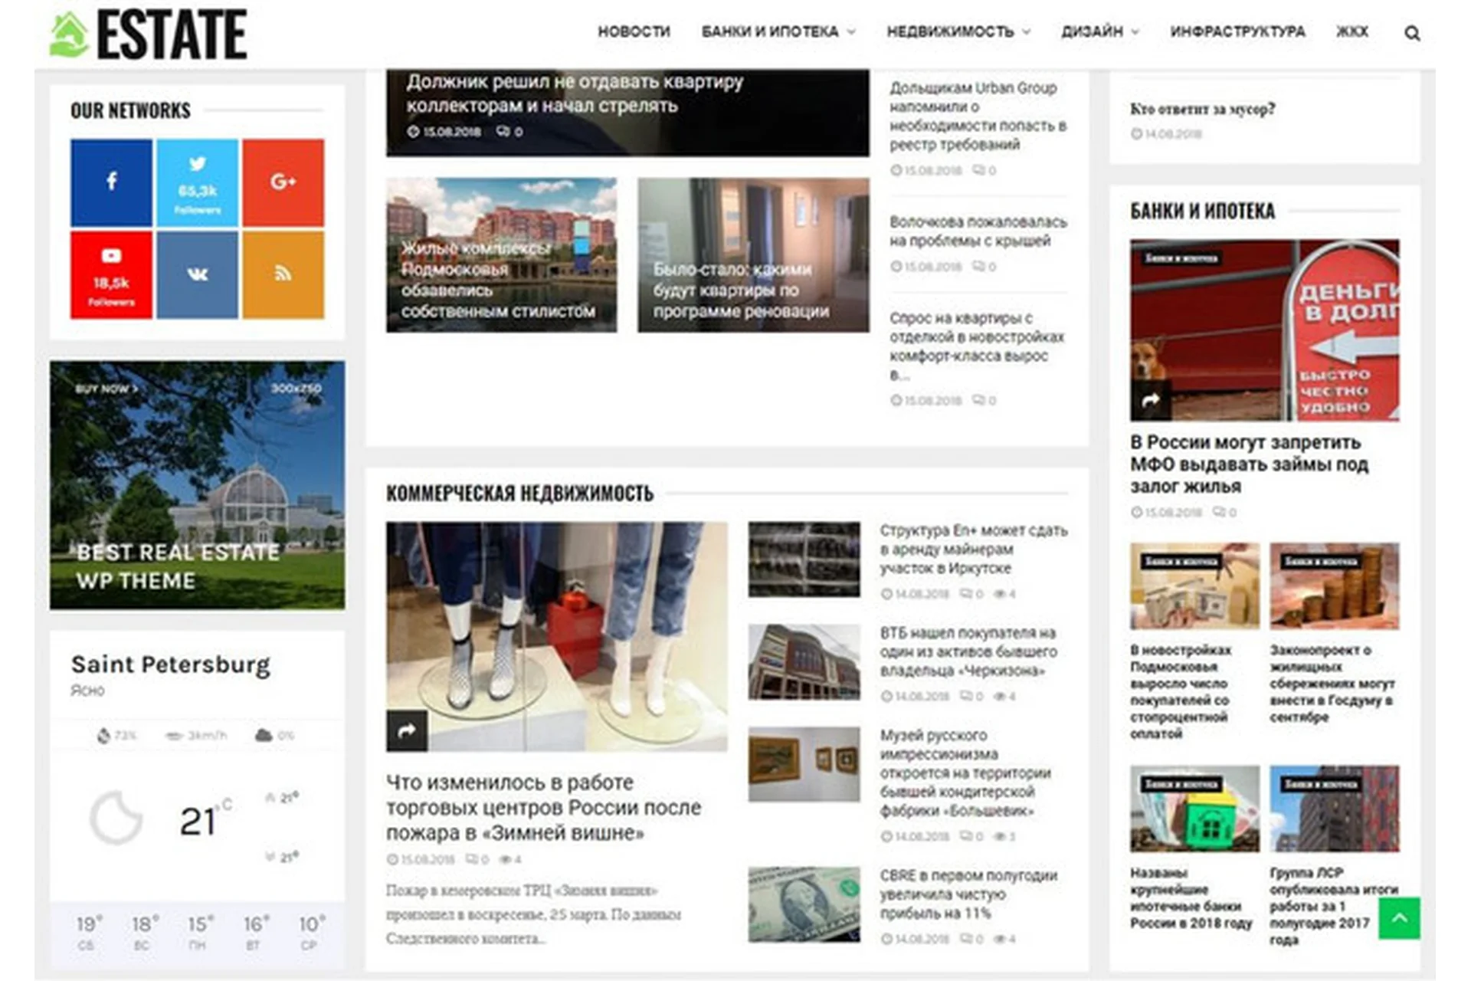Click the green scroll-to-top arrow button
The image size is (1471, 981).
[1399, 917]
